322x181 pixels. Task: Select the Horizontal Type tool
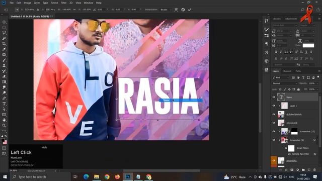tap(4, 104)
